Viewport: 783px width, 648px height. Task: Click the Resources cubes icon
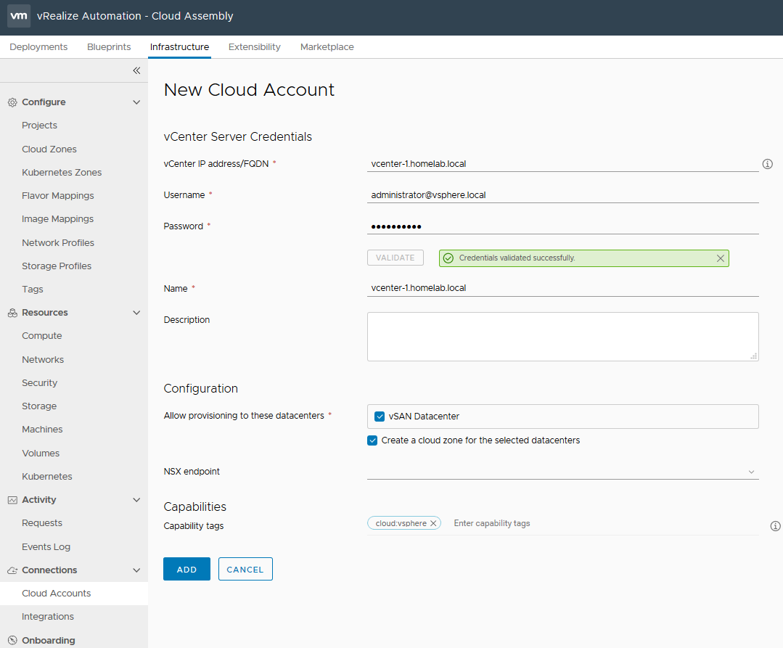12,313
